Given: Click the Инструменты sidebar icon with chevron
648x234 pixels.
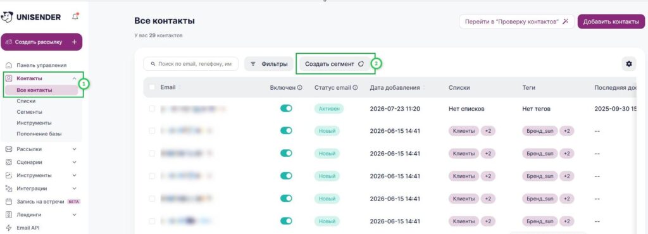Looking at the screenshot, I should 9,175.
